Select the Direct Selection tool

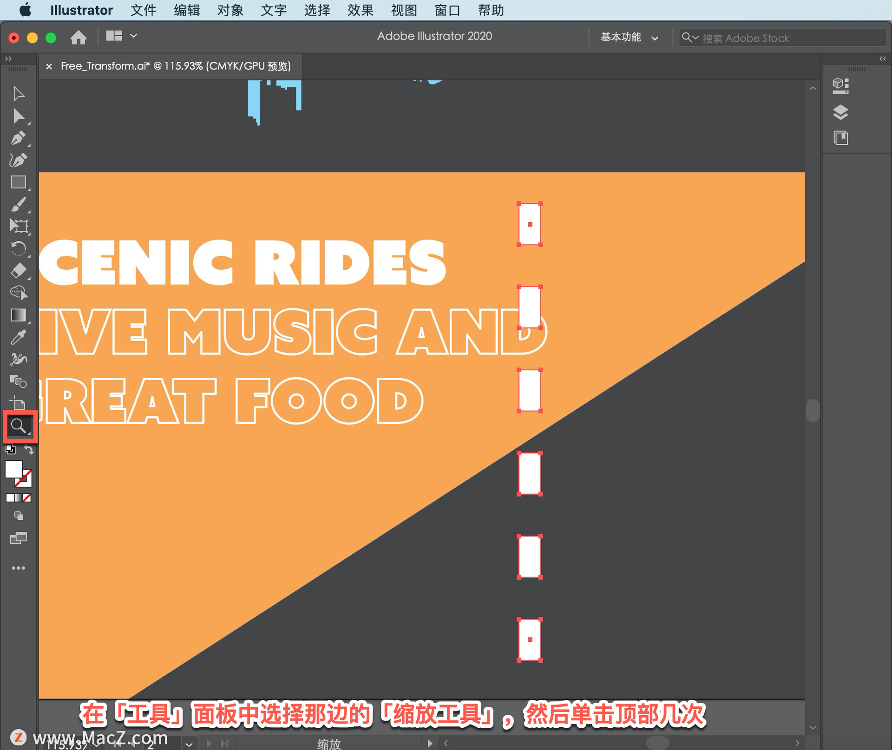19,116
